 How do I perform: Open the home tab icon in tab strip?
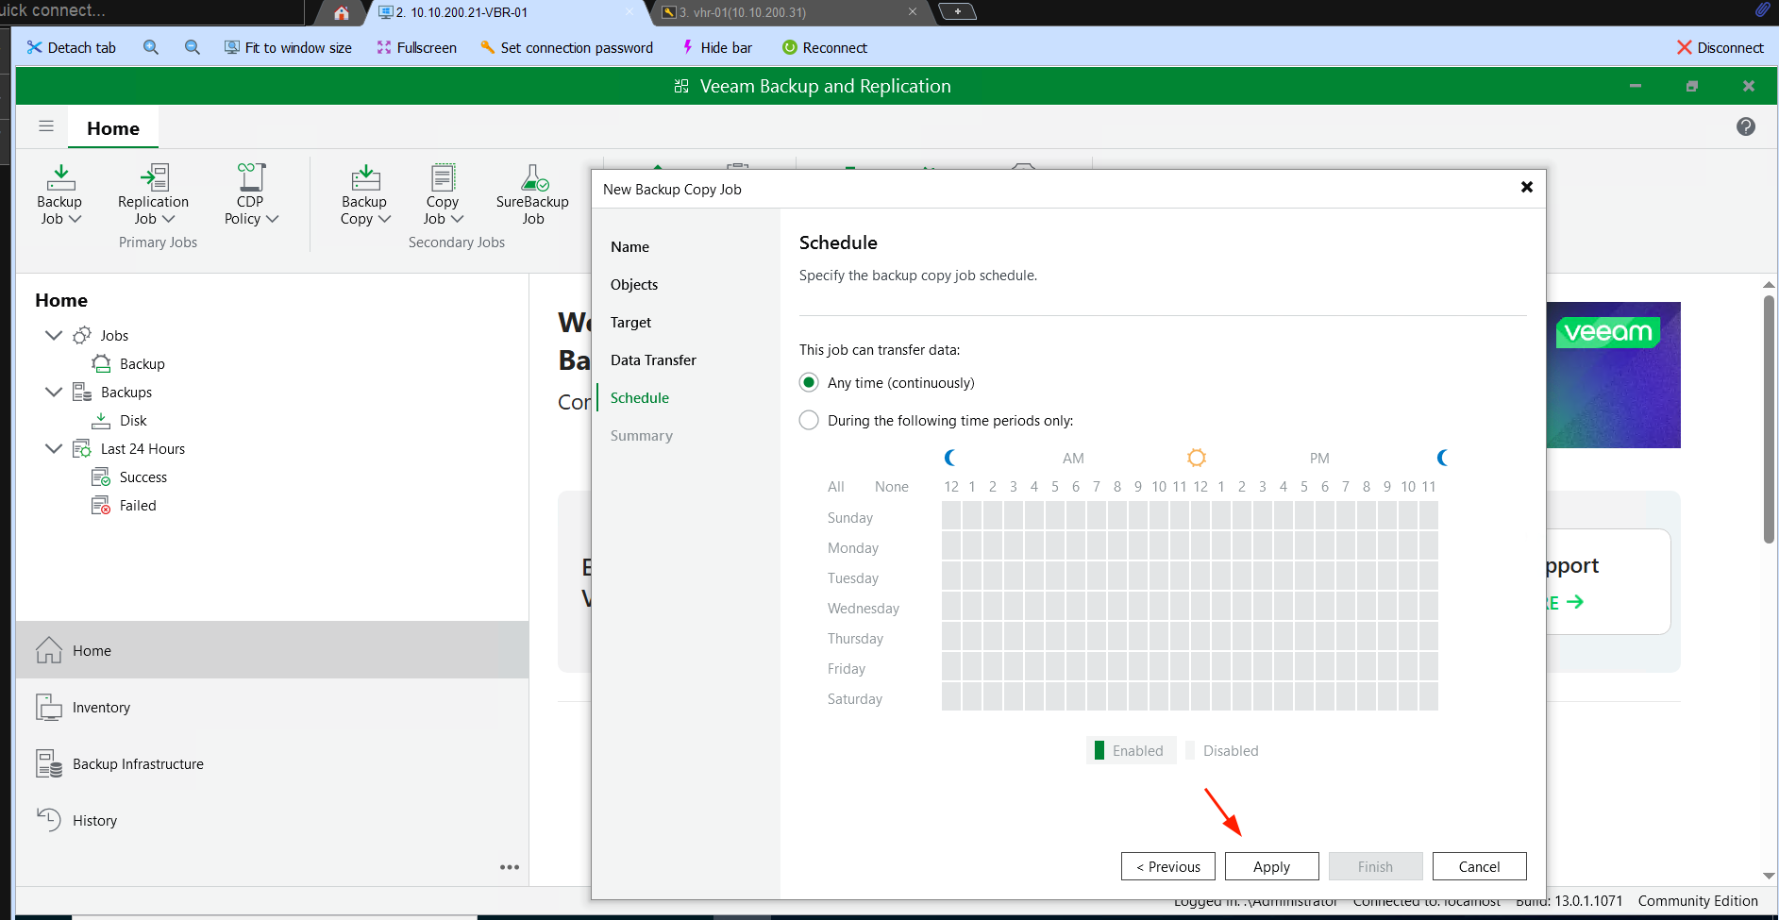(x=342, y=12)
